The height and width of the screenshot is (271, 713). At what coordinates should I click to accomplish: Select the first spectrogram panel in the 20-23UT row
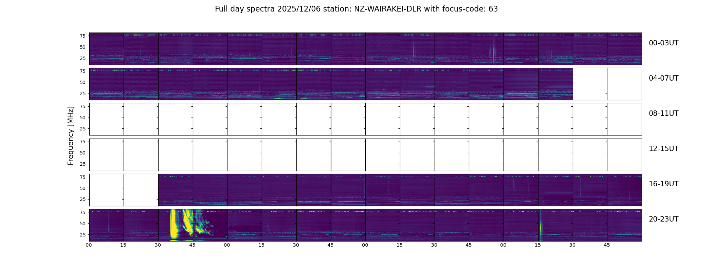click(107, 225)
